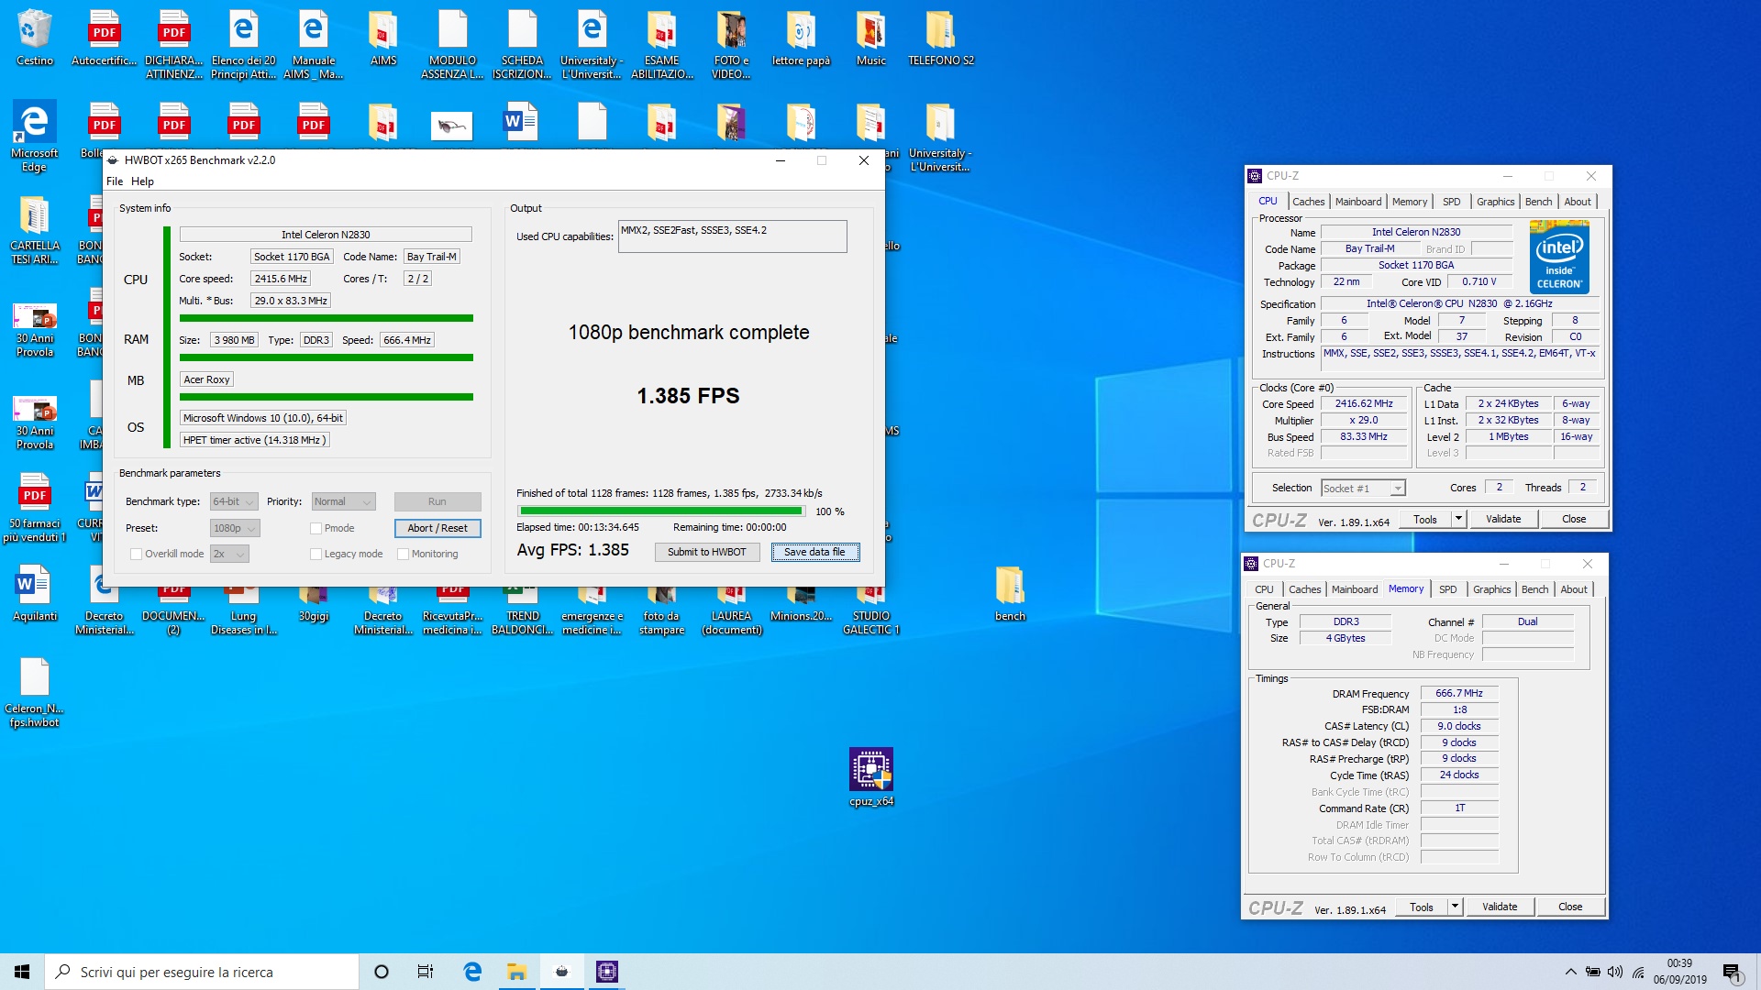1761x990 pixels.
Task: Click the Used CPU capabilities text box
Action: 732,236
